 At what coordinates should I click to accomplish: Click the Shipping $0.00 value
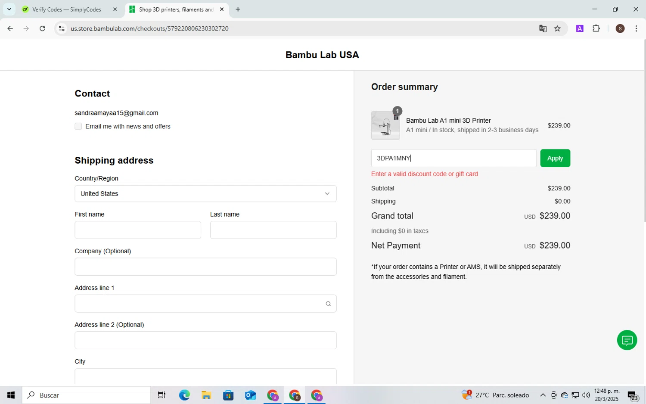pos(562,201)
